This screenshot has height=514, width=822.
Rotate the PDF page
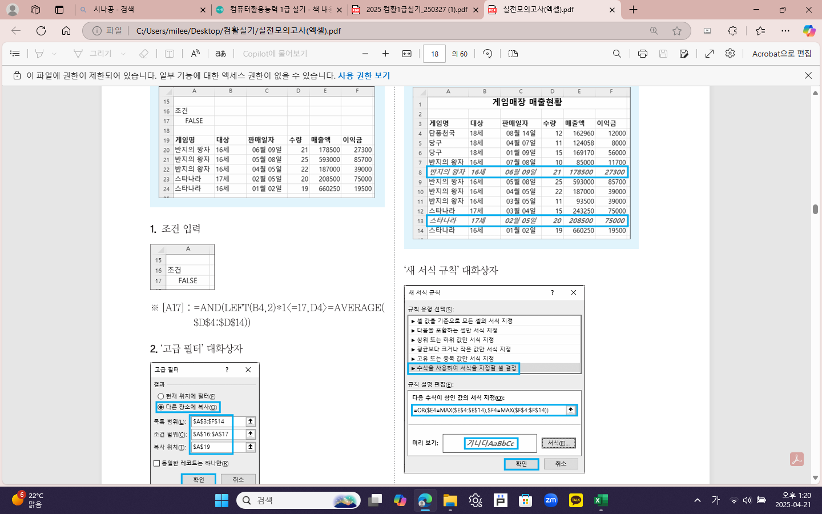[487, 54]
